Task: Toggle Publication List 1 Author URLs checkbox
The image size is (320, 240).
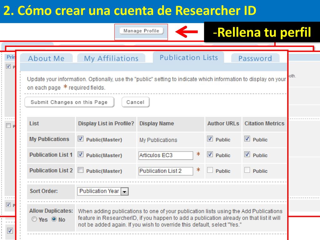Action: point(210,154)
